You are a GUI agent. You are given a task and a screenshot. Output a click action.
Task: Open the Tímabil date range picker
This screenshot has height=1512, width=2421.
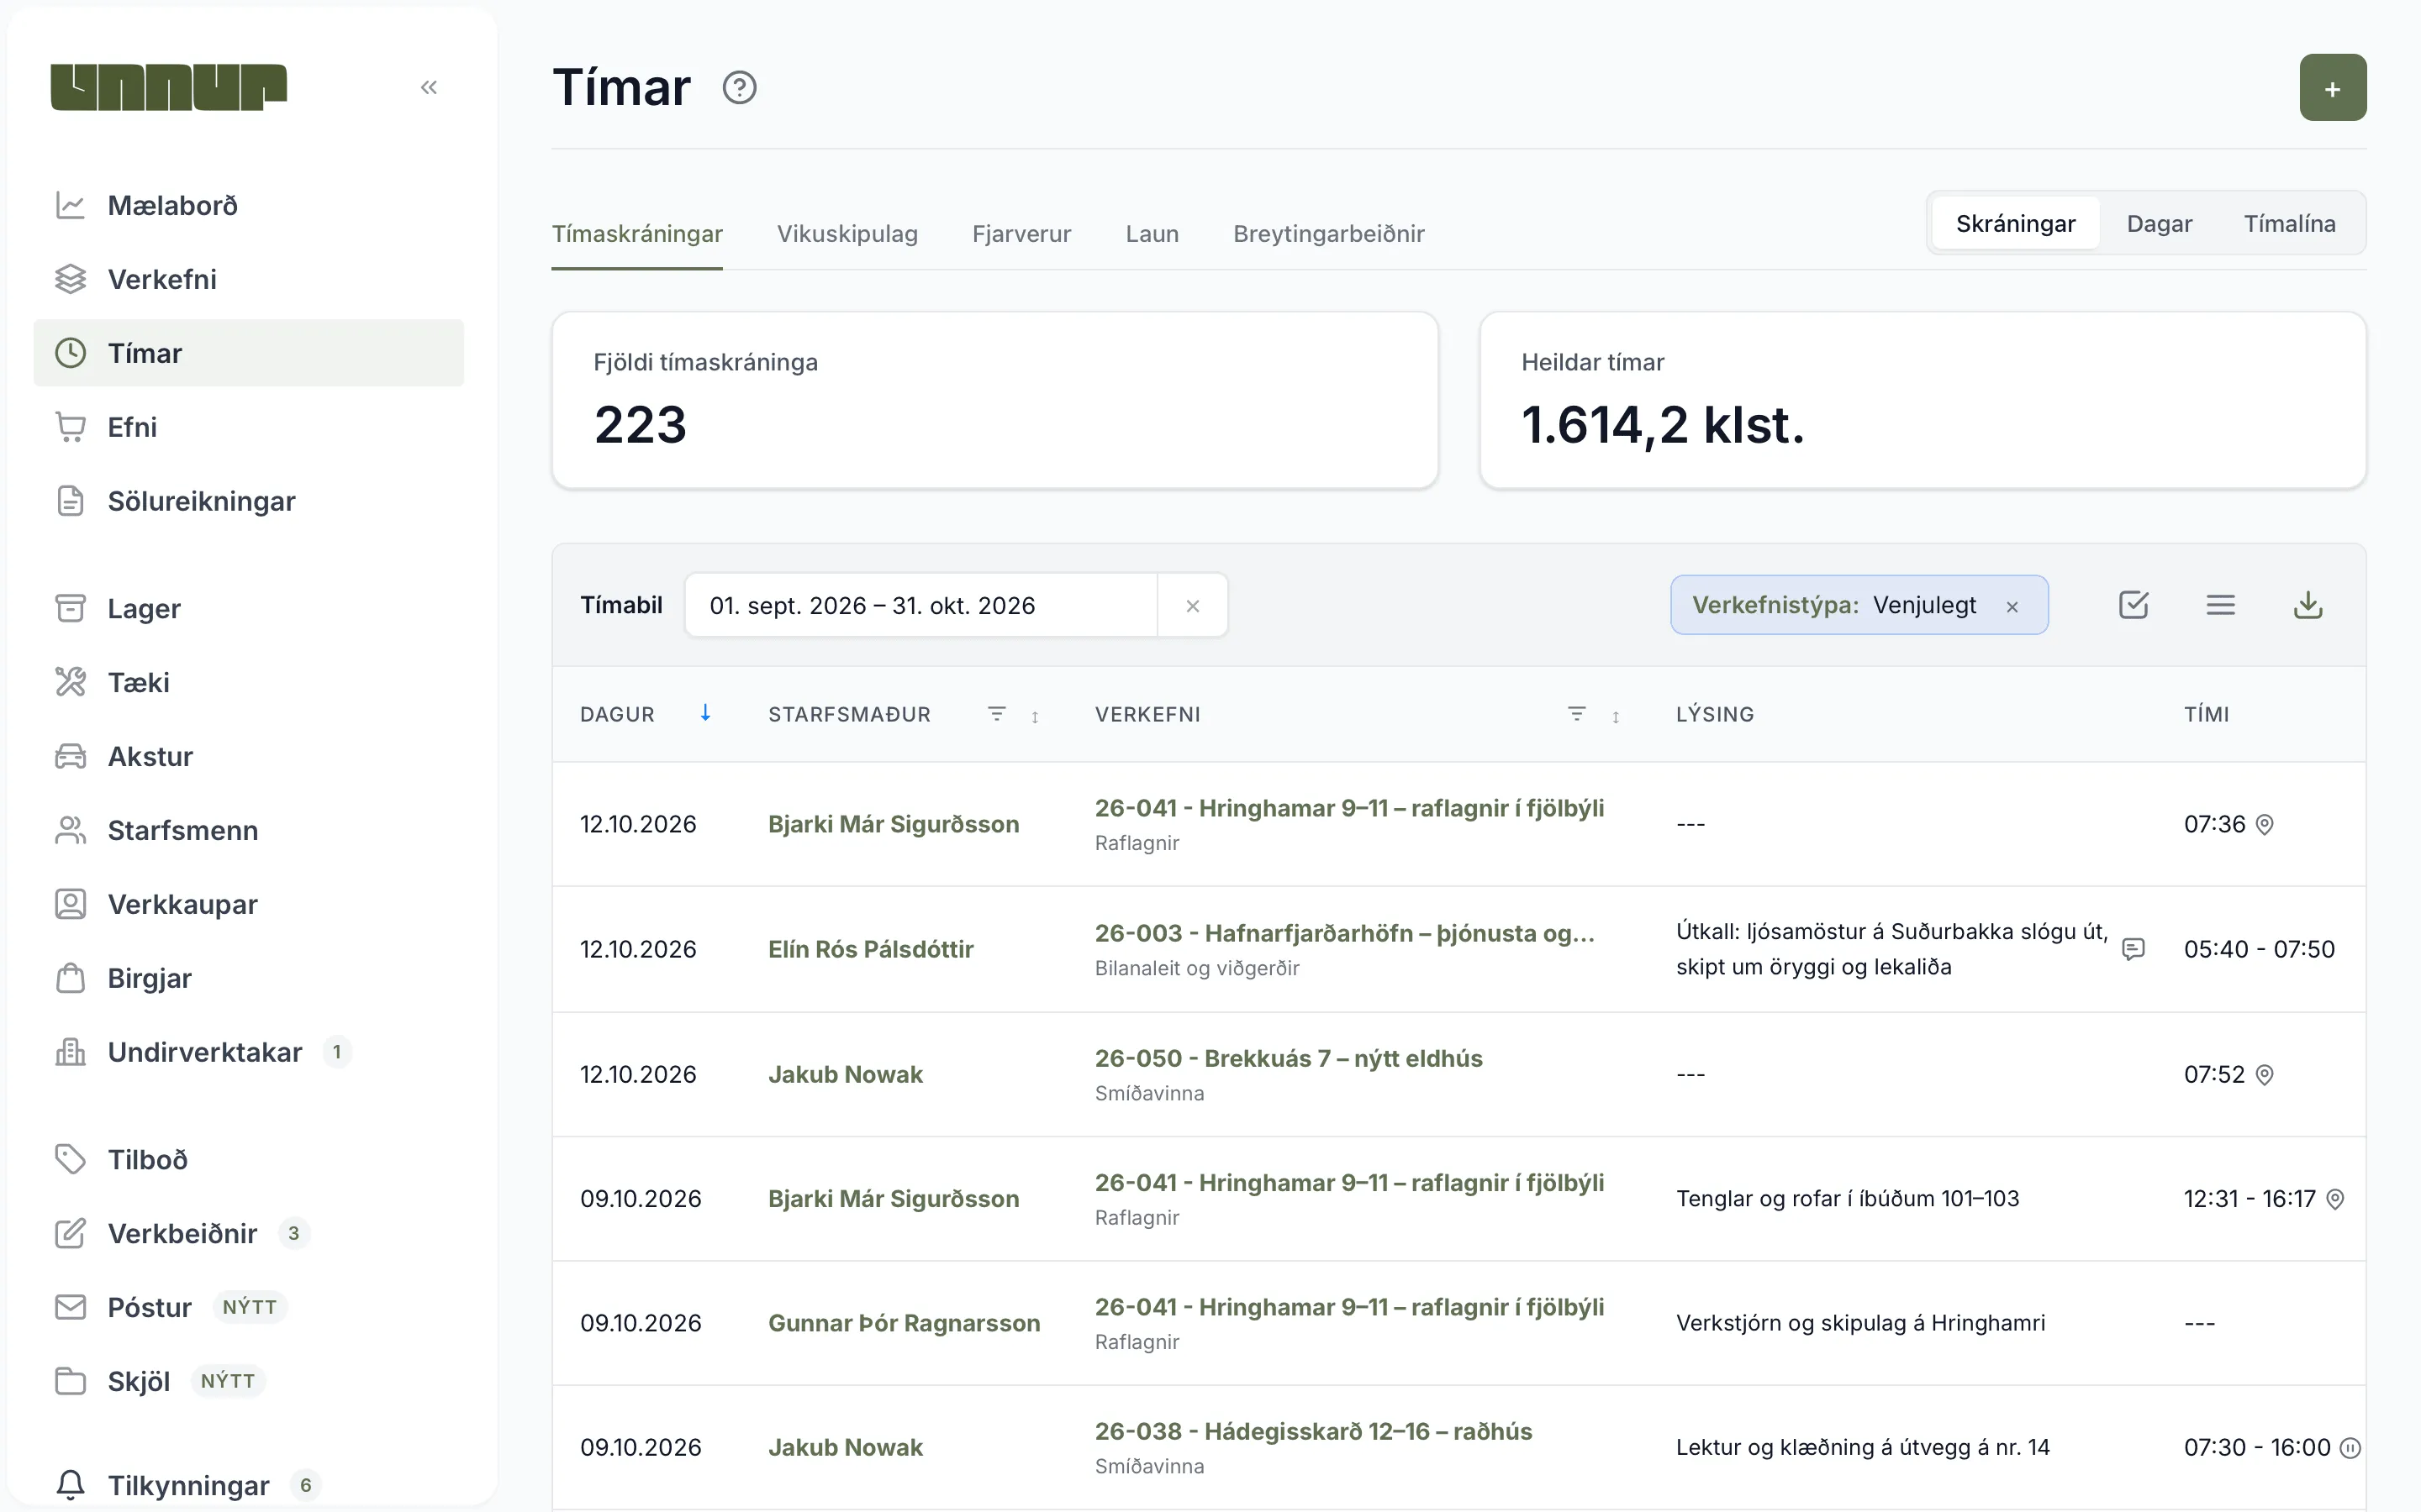pyautogui.click(x=920, y=605)
